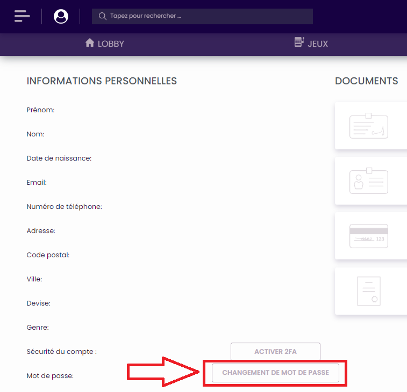Click the Email field label

tap(37, 183)
